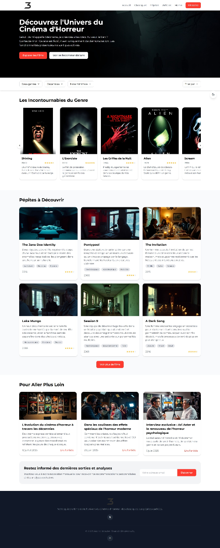Open the Classiques nav item
Viewport: 220px width, 548px height.
point(141,5)
